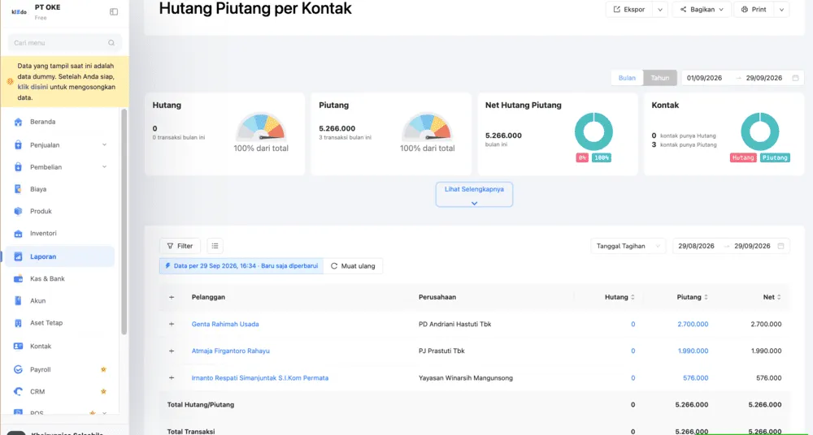Click the Pembelian cart icon
The height and width of the screenshot is (435, 813).
click(18, 167)
